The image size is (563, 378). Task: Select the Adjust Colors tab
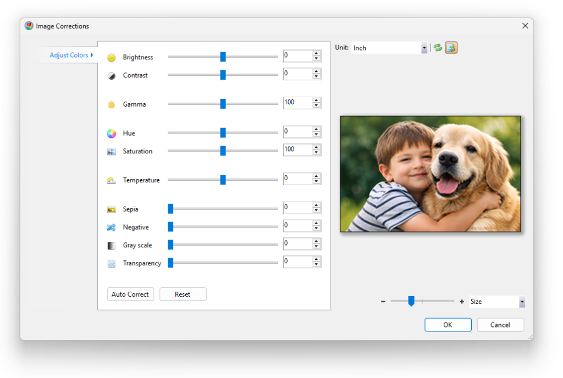pyautogui.click(x=69, y=55)
